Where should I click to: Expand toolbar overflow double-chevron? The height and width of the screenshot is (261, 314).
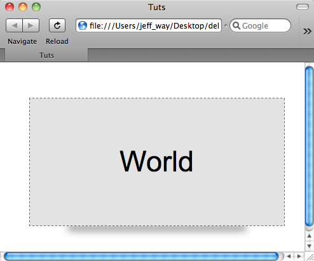click(307, 31)
